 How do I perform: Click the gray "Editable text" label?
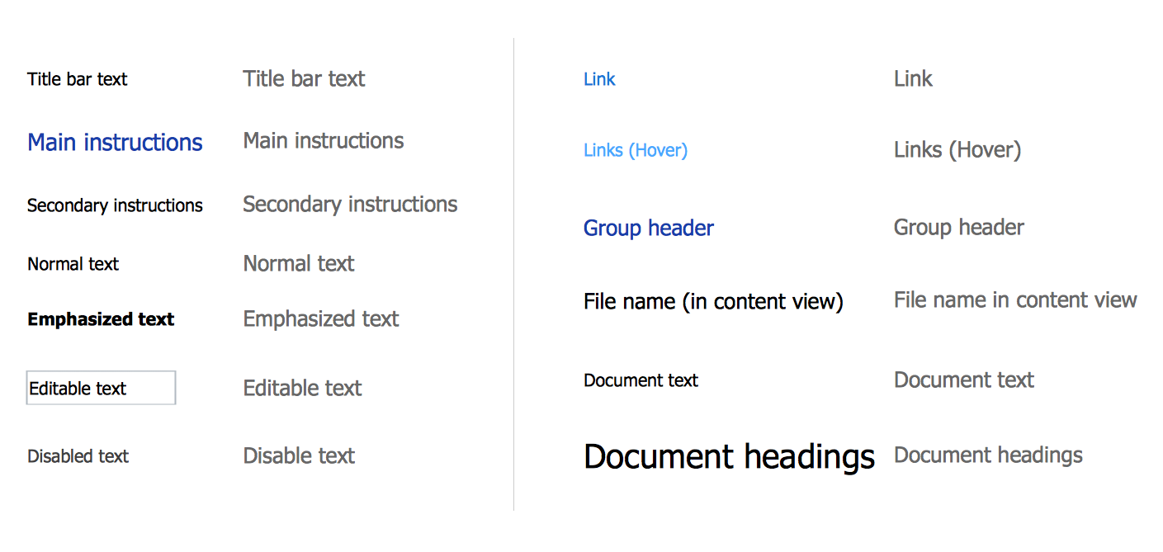click(x=303, y=388)
